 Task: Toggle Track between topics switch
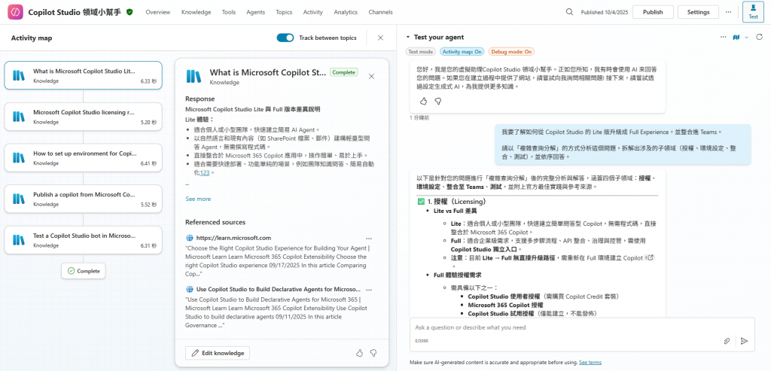(285, 38)
